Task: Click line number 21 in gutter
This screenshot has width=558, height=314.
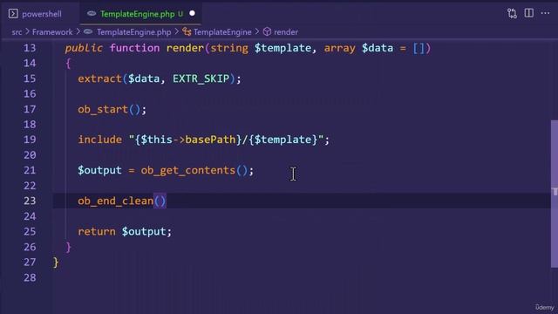Action: click(30, 170)
